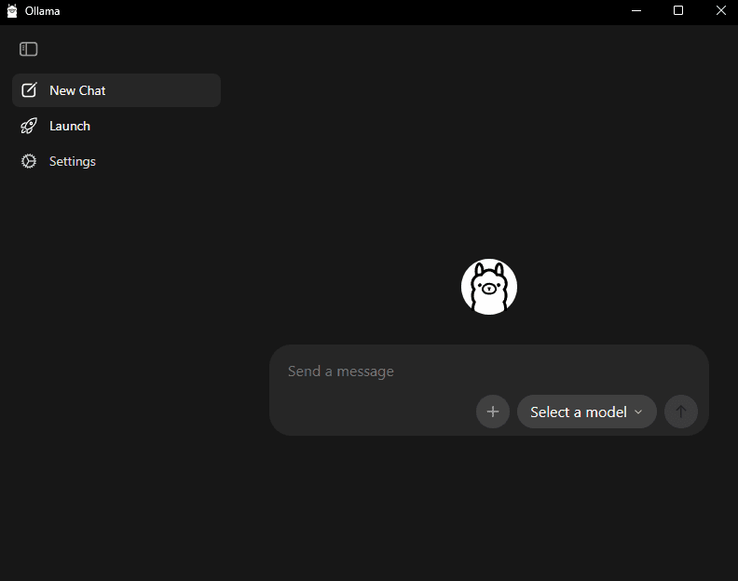Open the Launch page
The image size is (738, 581).
(116, 126)
